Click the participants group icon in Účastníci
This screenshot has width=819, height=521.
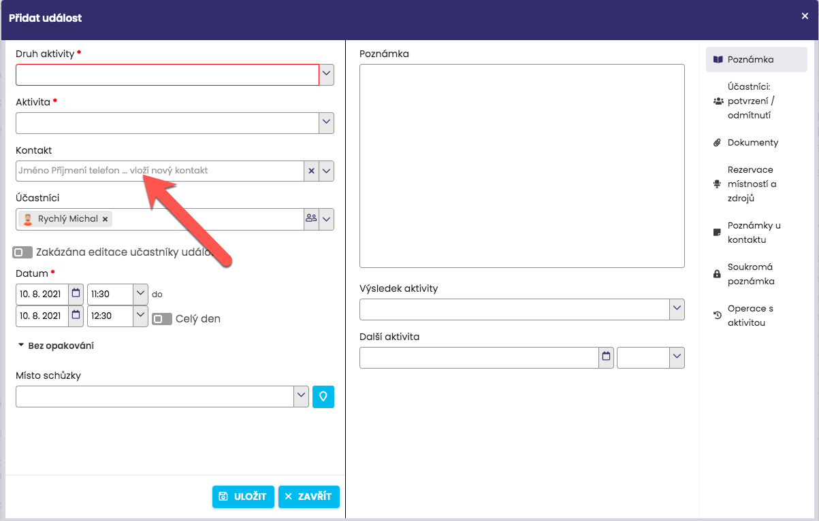[x=311, y=219]
